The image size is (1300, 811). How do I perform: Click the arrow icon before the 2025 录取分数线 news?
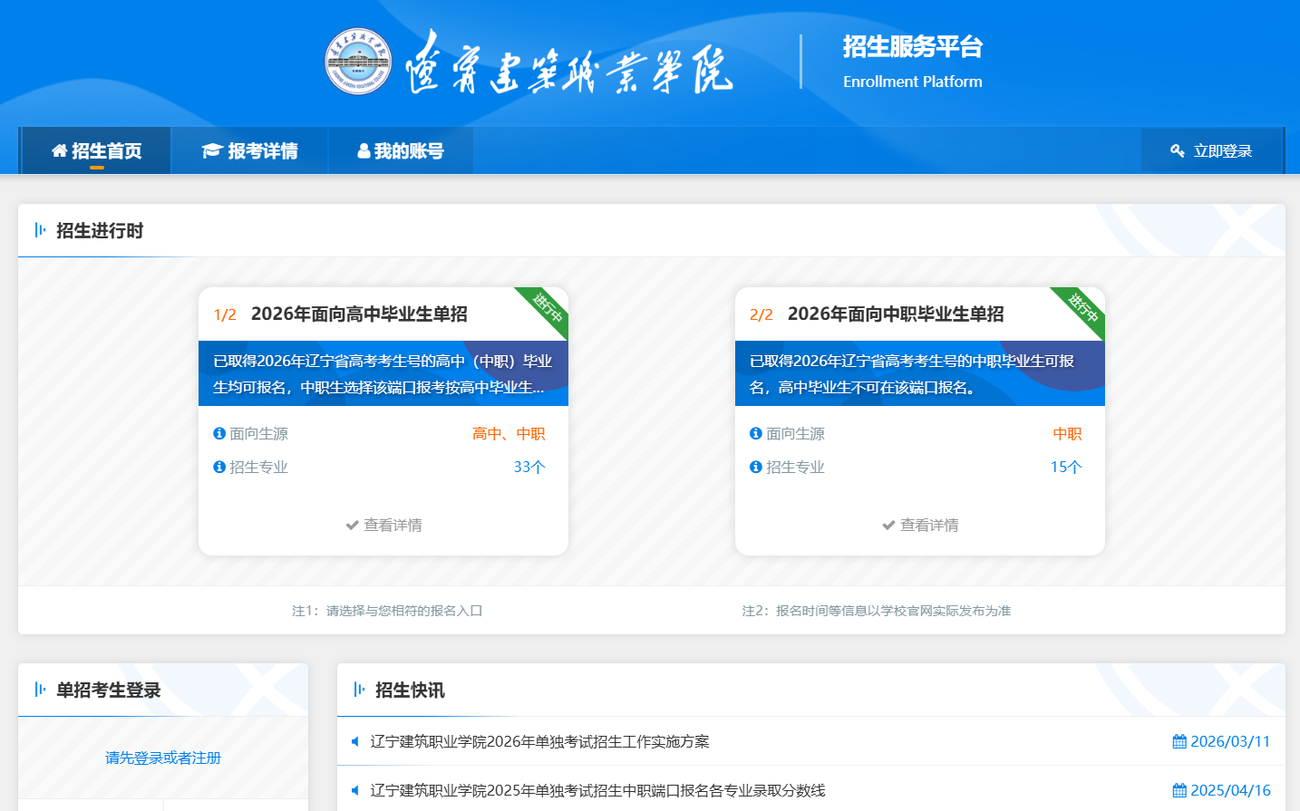point(355,791)
